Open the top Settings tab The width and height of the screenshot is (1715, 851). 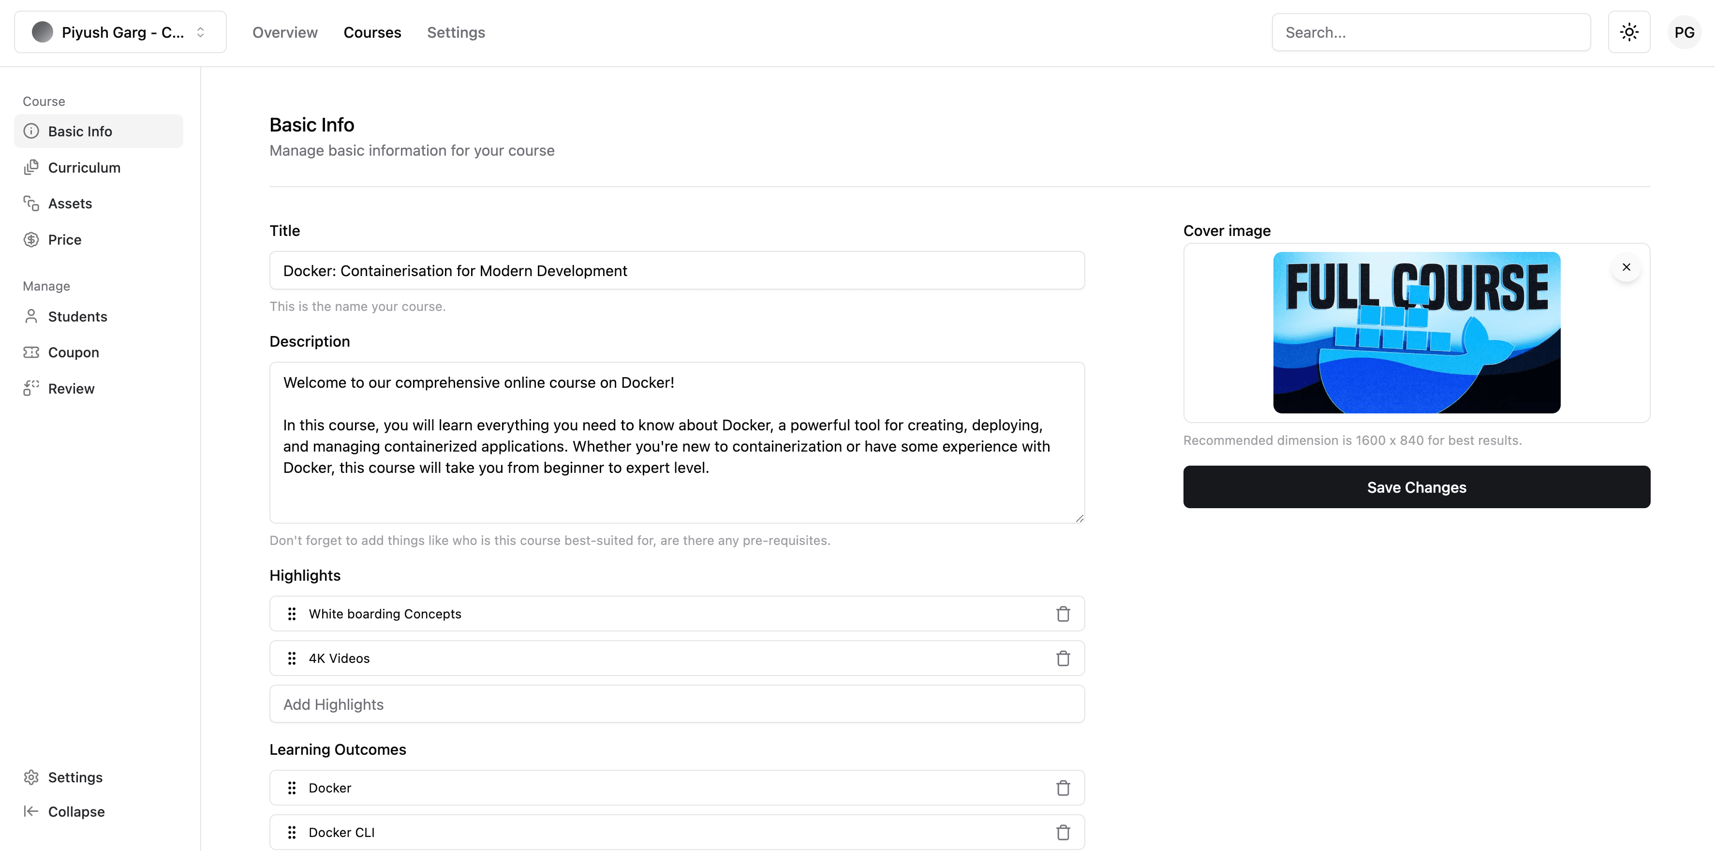pos(456,32)
